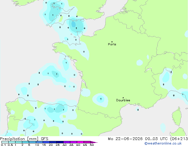Click the 1 mm value west of Dourbies
188x146 pixels.
click(101, 99)
